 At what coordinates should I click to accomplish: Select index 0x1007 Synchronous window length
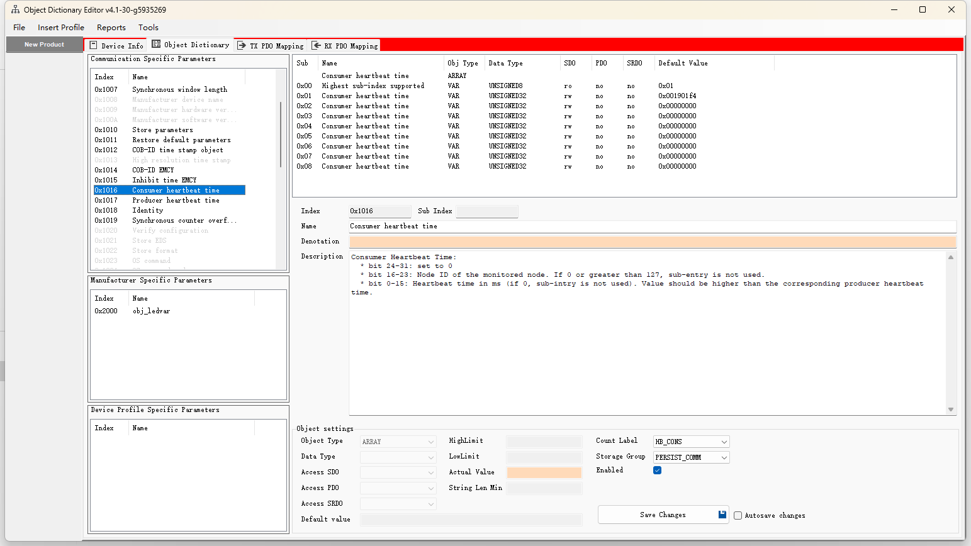[x=169, y=89]
